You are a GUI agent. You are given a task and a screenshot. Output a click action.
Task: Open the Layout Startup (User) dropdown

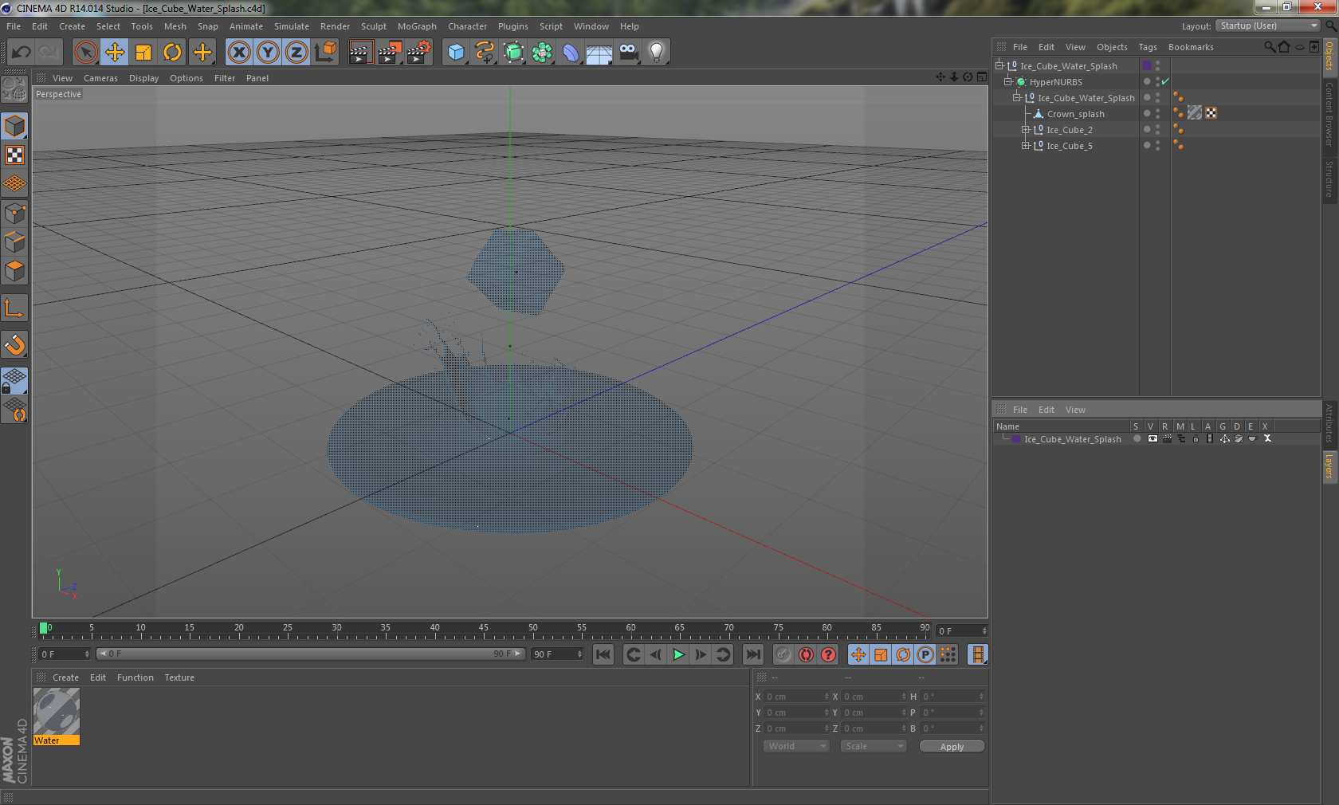tap(1268, 26)
